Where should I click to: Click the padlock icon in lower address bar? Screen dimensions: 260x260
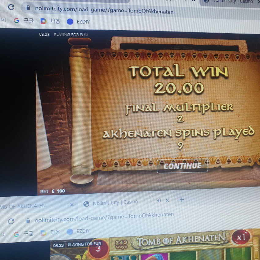(28, 220)
